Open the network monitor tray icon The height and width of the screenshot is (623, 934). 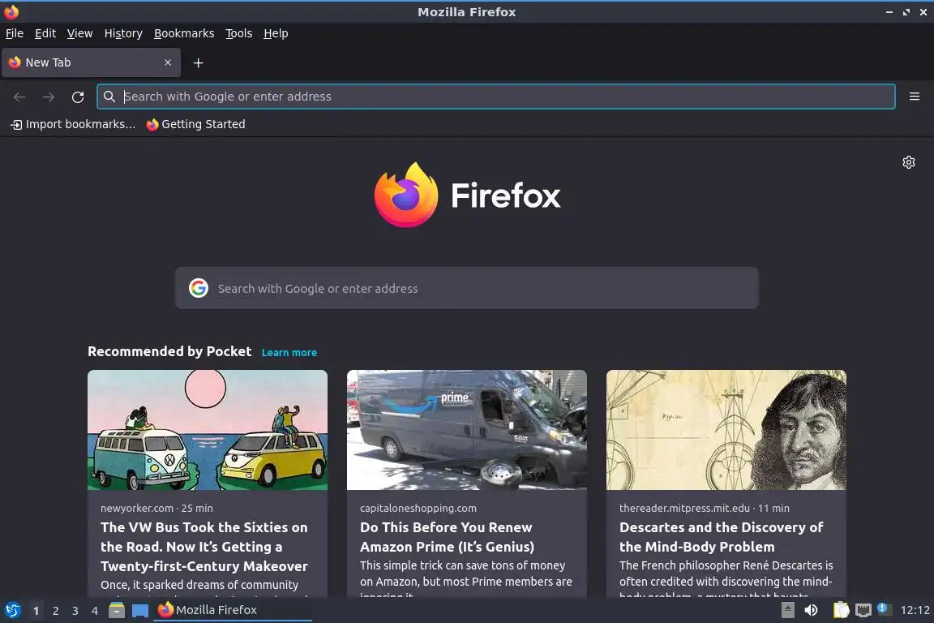863,610
